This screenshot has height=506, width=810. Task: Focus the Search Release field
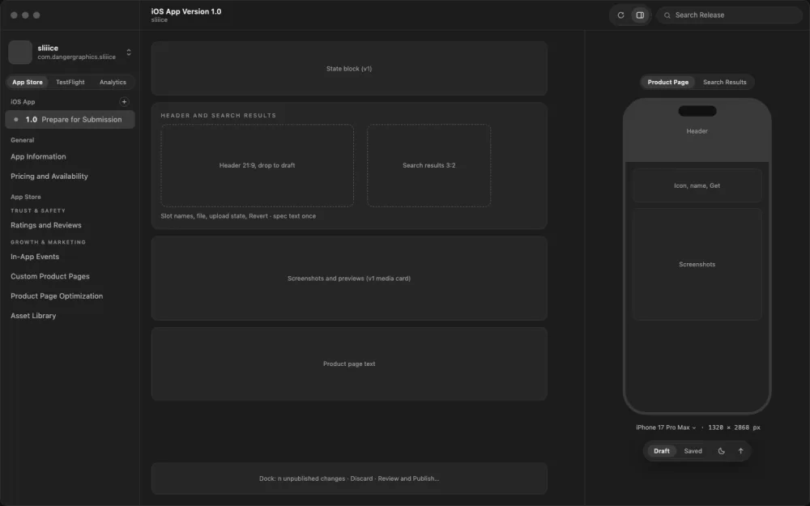pyautogui.click(x=730, y=15)
